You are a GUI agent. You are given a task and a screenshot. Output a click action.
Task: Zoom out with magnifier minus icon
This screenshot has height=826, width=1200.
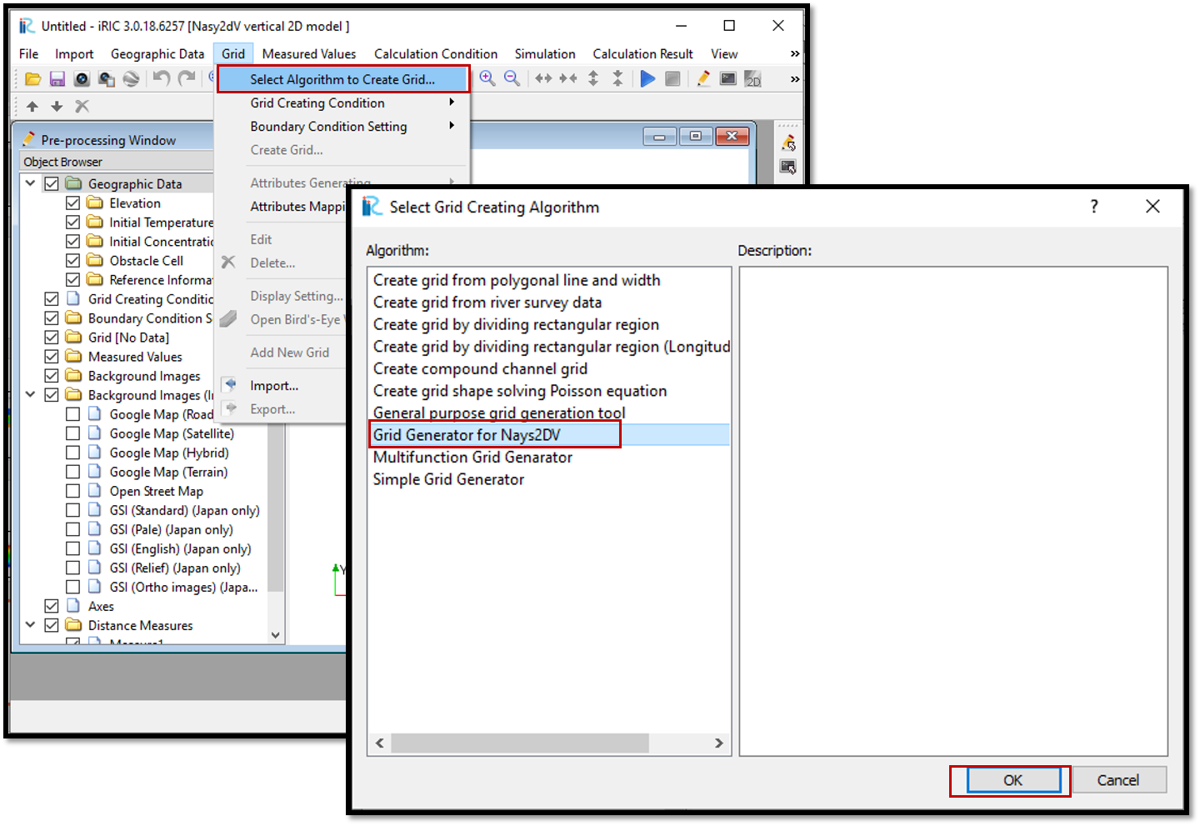pyautogui.click(x=512, y=78)
